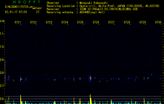Click the meteor echo at 0729

coord(144,79)
